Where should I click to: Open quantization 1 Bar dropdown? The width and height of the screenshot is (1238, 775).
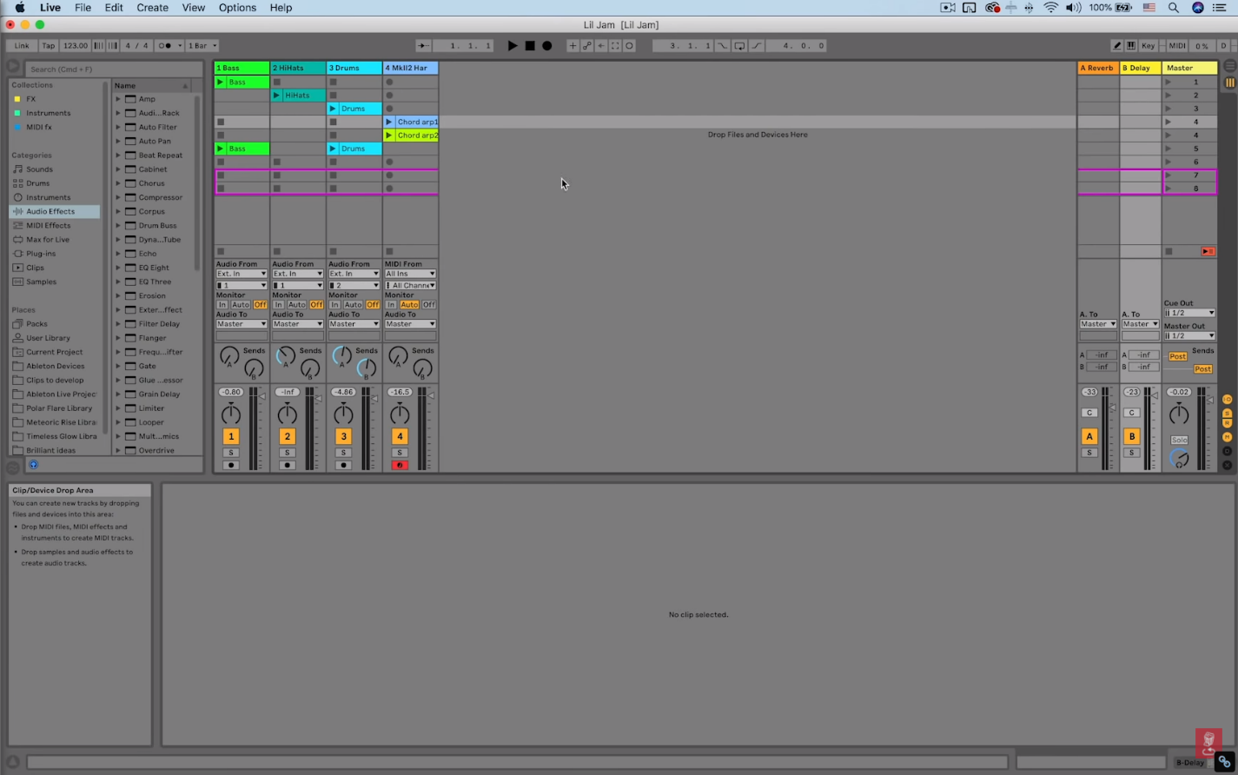click(202, 46)
